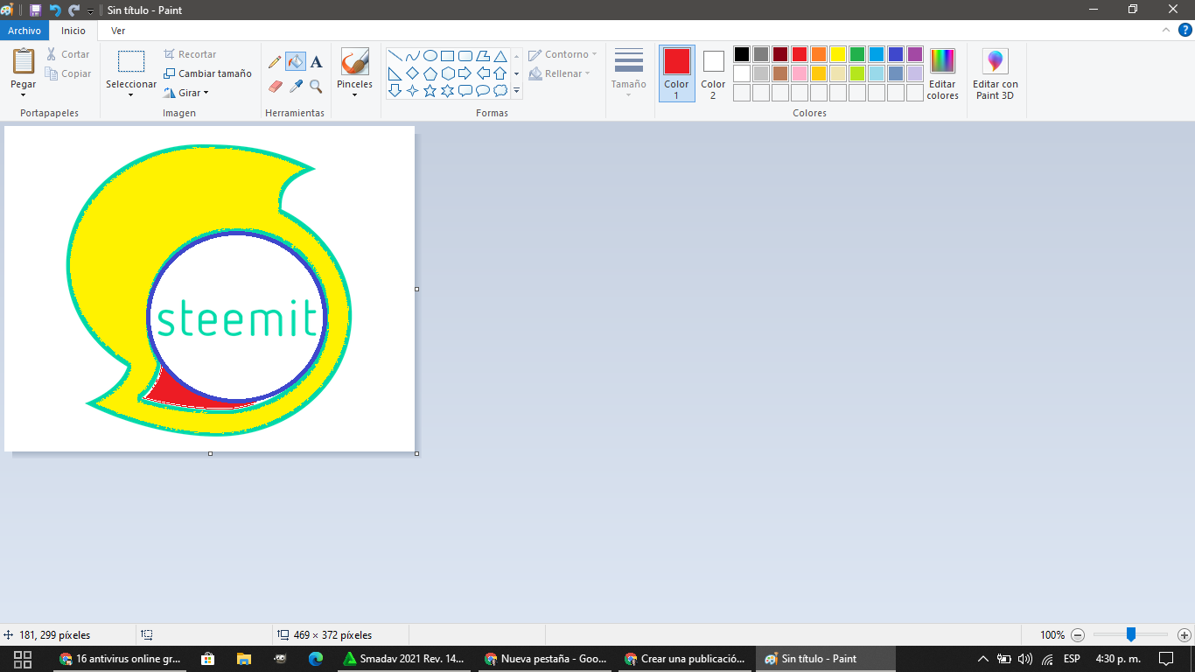Pick the purple color swatch

pos(915,54)
